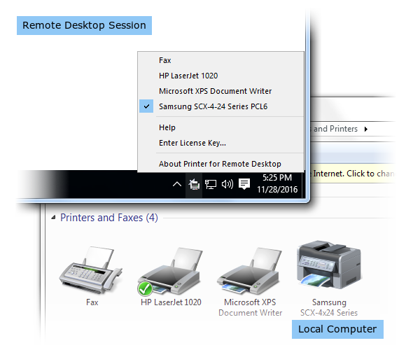Screen dimensions: 399x350
Task: Click Printer for Remote Desktop tray icon
Action: tap(194, 184)
